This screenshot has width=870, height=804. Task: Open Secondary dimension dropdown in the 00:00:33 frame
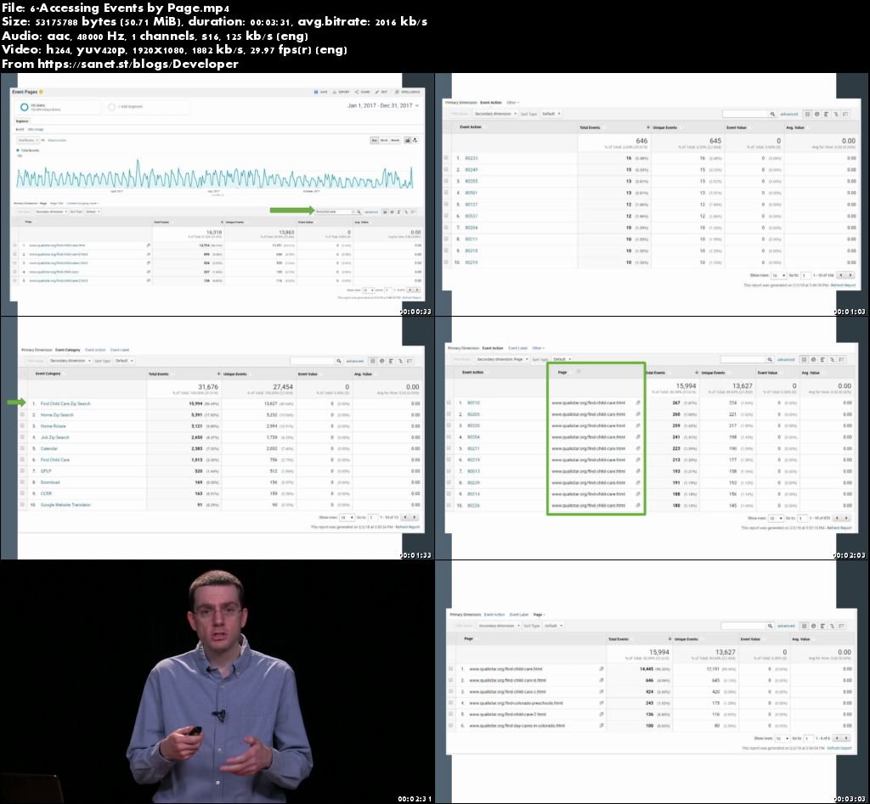point(51,211)
